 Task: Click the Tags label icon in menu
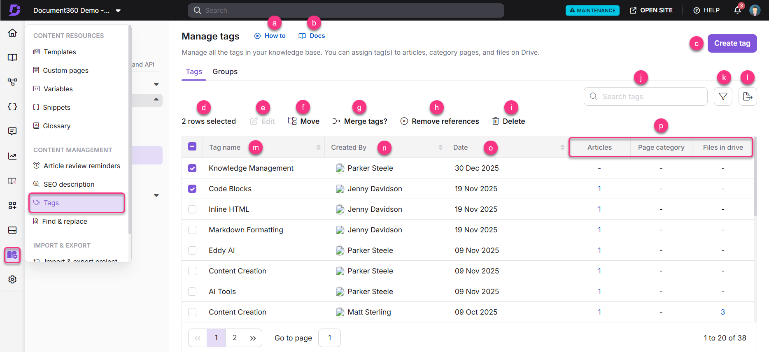pos(37,203)
